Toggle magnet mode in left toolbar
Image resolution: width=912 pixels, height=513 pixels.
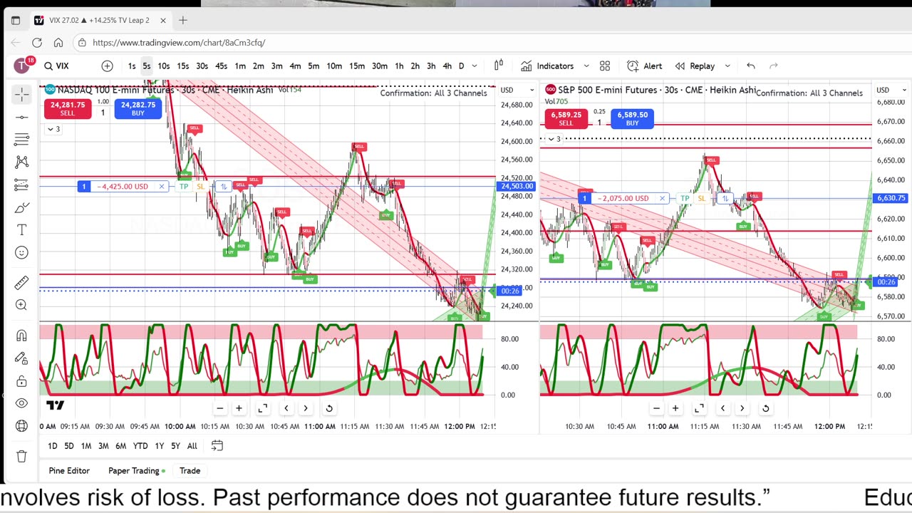(21, 336)
